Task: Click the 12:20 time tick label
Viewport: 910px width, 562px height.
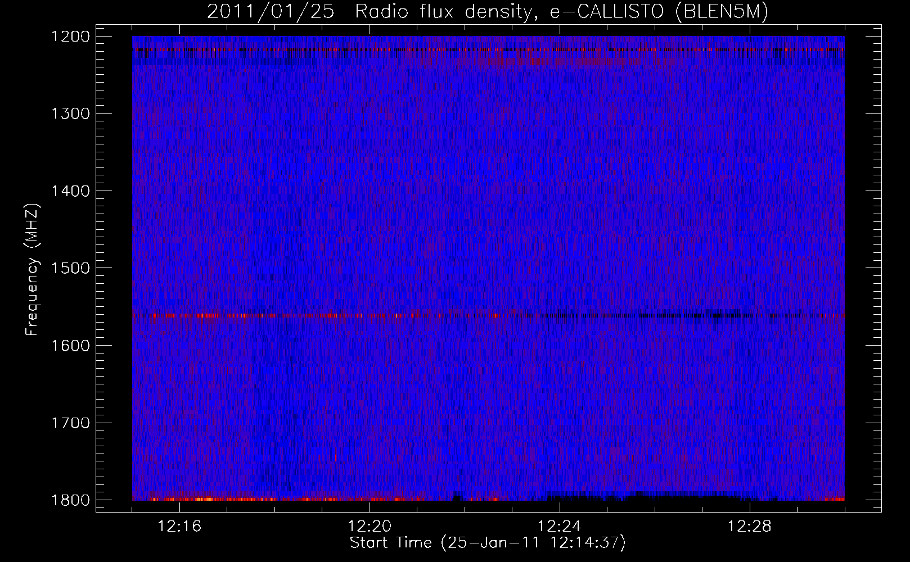Action: tap(370, 527)
